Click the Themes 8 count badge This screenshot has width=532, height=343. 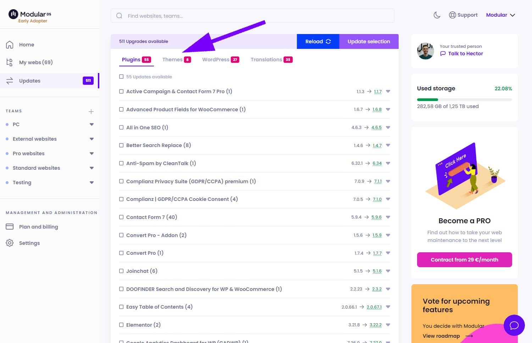187,60
